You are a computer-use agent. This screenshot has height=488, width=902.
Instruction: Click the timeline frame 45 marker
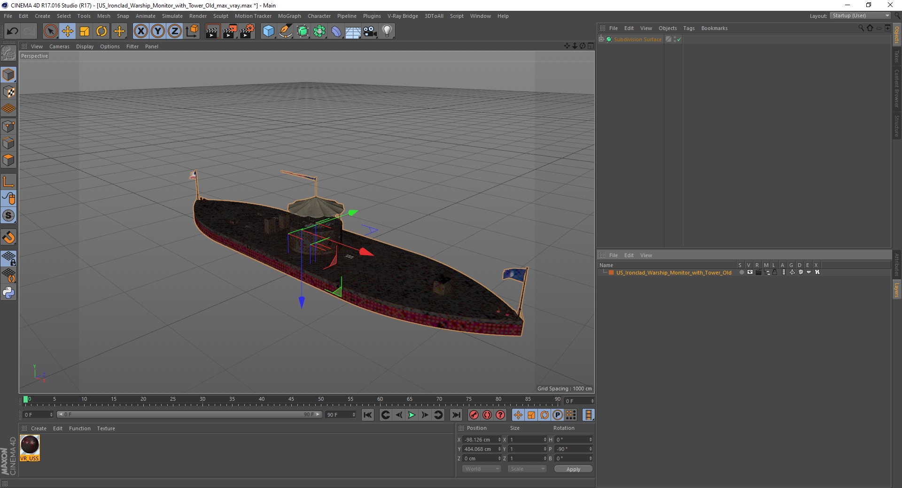[x=291, y=400]
